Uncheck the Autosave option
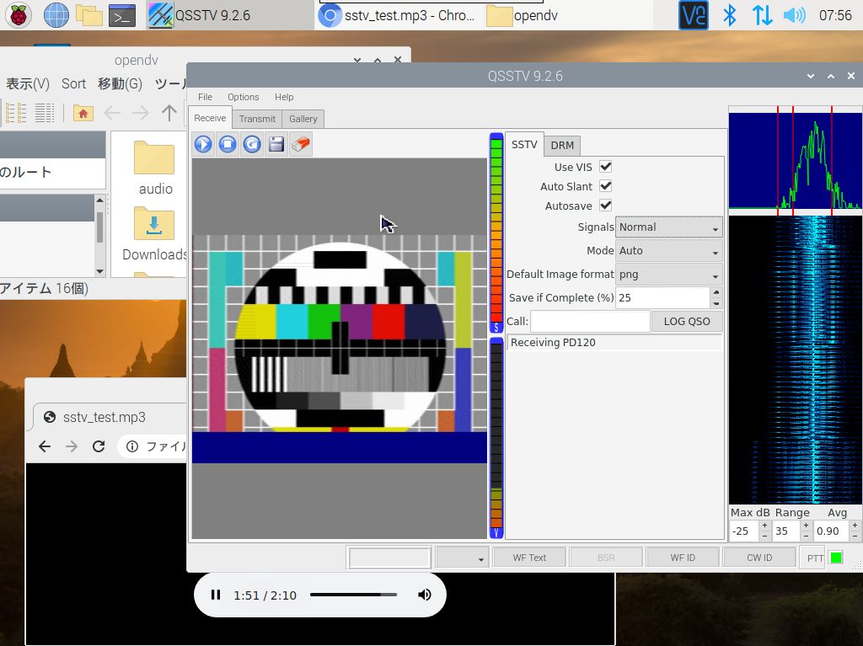This screenshot has height=646, width=863. click(x=605, y=206)
